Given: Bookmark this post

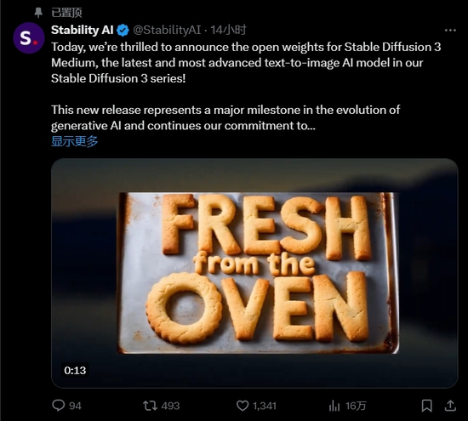Looking at the screenshot, I should [427, 406].
